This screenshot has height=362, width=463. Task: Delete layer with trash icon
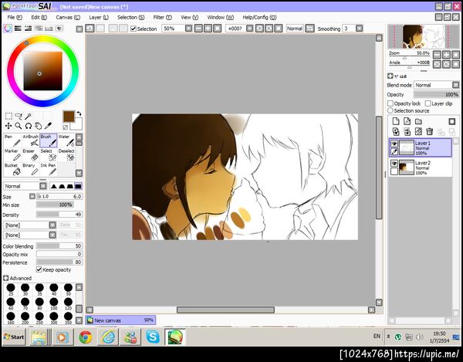point(430,131)
